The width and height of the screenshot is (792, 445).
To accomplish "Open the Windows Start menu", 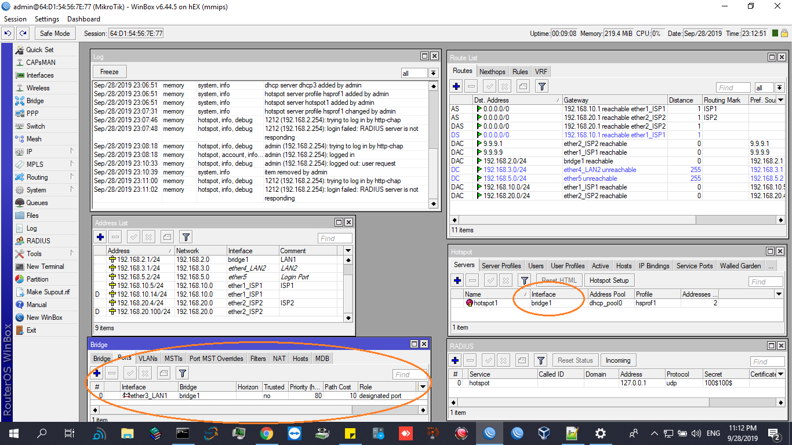I will point(13,433).
